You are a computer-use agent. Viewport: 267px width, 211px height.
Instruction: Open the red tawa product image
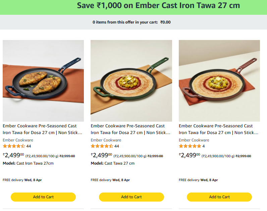(x=219, y=81)
